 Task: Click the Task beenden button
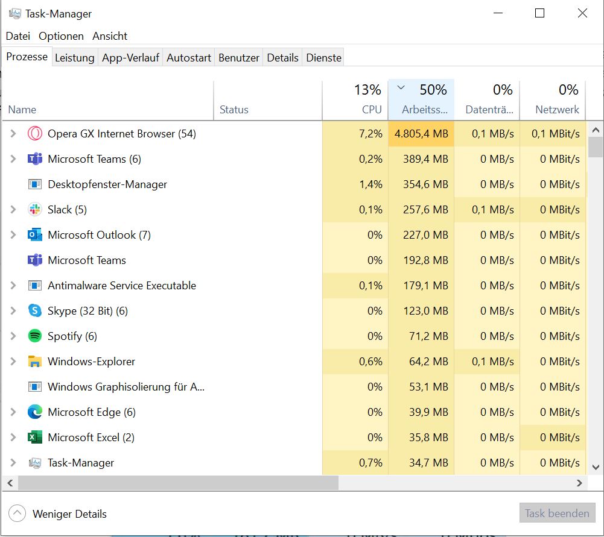(557, 513)
